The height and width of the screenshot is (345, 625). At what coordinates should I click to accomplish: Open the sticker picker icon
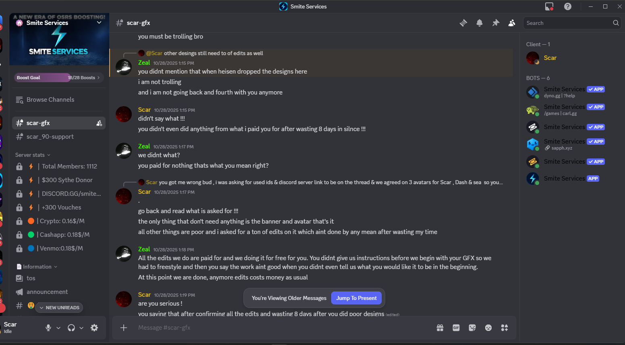point(472,328)
